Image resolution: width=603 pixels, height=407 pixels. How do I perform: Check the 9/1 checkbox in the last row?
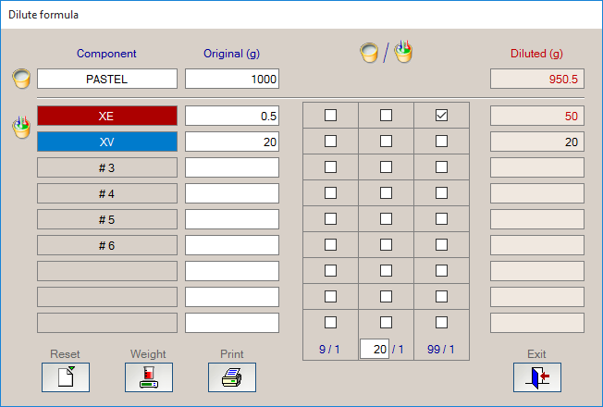pos(331,323)
